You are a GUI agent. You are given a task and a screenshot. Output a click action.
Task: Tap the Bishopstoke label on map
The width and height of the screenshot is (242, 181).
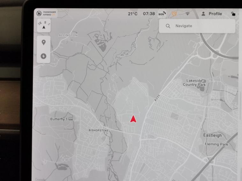tap(99, 130)
